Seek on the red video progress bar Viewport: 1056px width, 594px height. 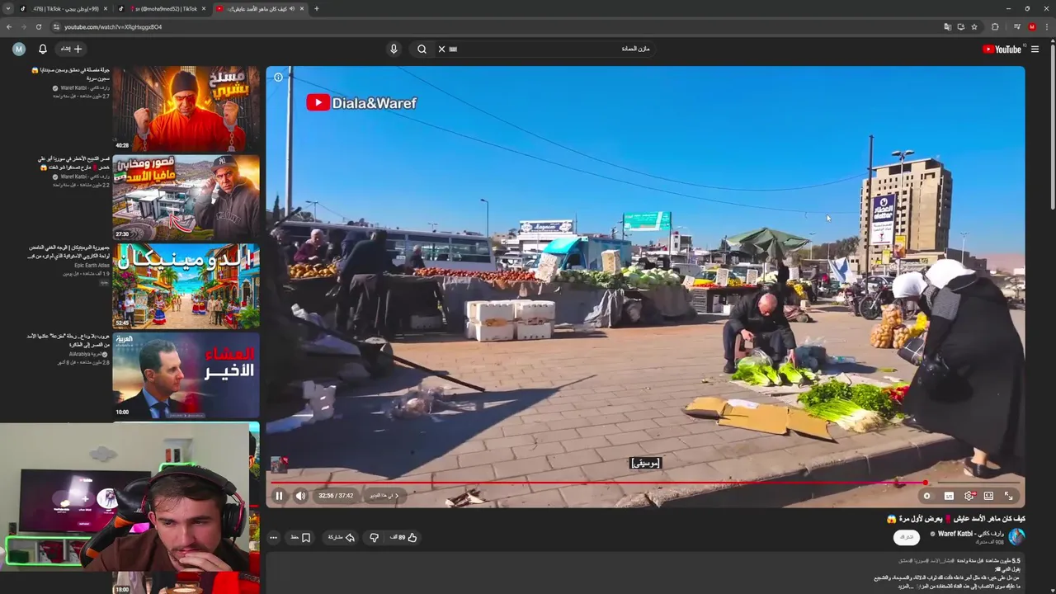(x=645, y=483)
